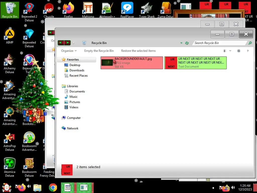The height and width of the screenshot is (193, 257).
Task: Click the Firefox icon on the taskbar
Action: click(x=22, y=187)
